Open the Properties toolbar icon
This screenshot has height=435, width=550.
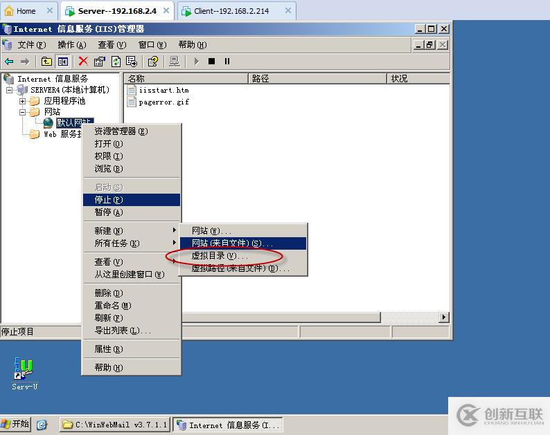(99, 62)
